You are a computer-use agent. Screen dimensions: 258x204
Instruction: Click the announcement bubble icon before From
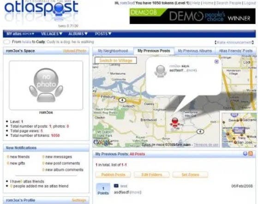7,42
